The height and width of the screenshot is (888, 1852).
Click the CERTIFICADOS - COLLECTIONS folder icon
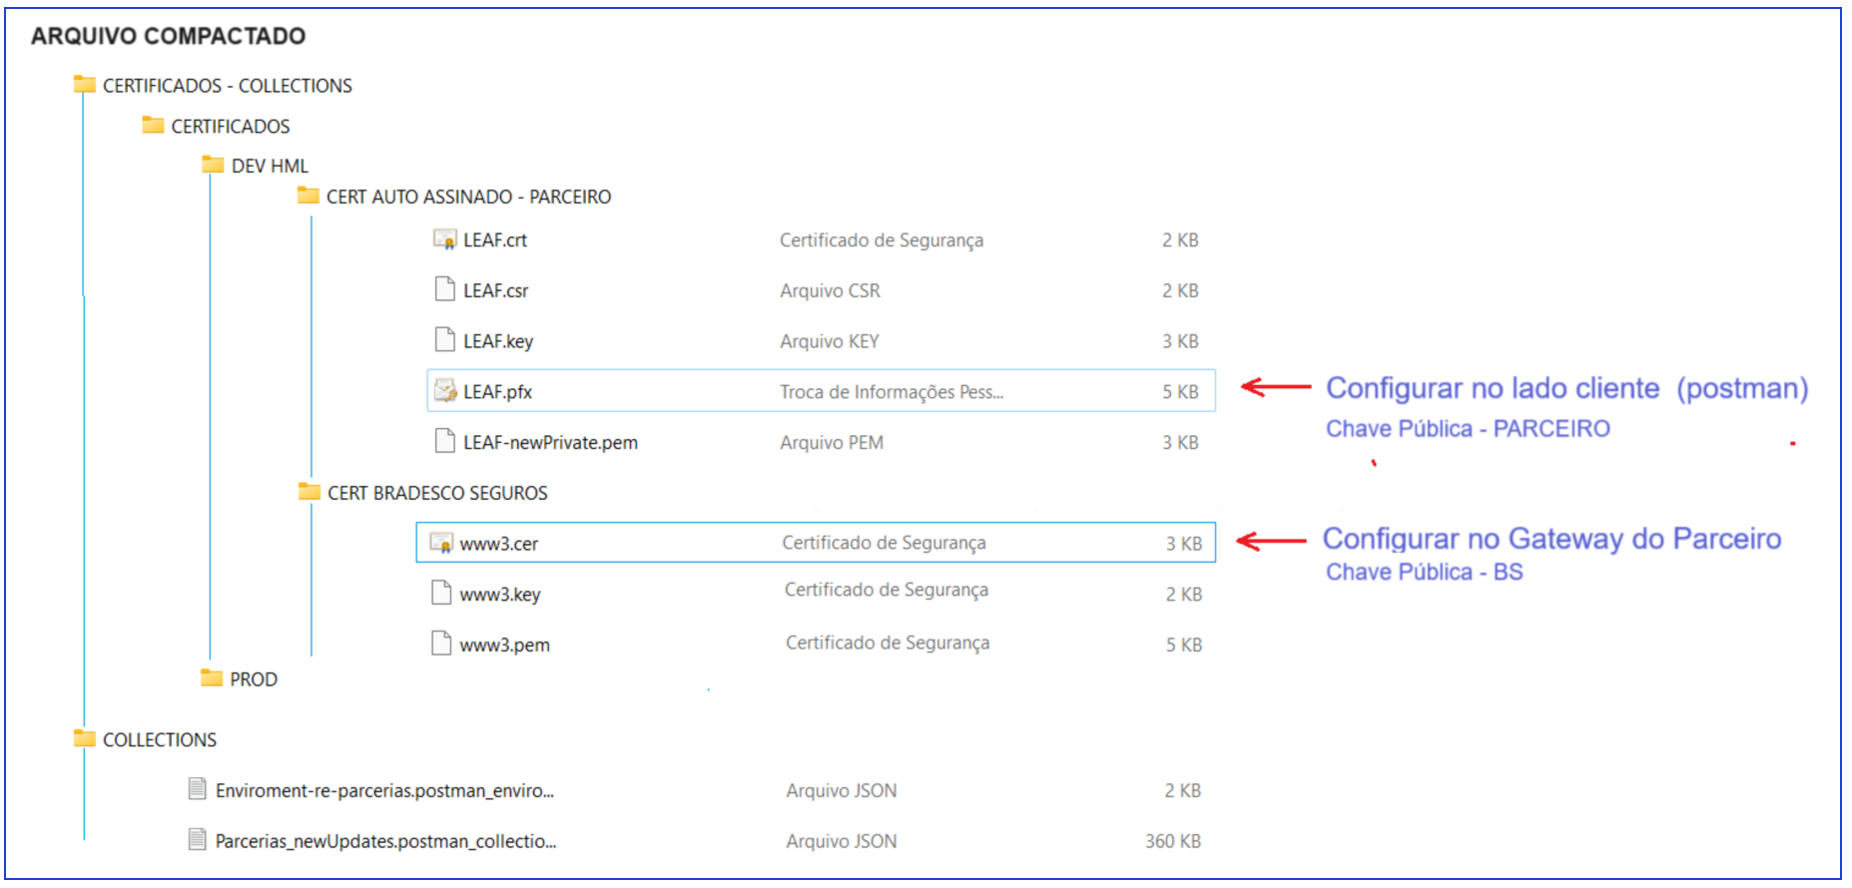pos(85,85)
